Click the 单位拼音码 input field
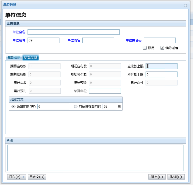Image resolution: width=193 pixels, height=185 pixels. coord(160,40)
